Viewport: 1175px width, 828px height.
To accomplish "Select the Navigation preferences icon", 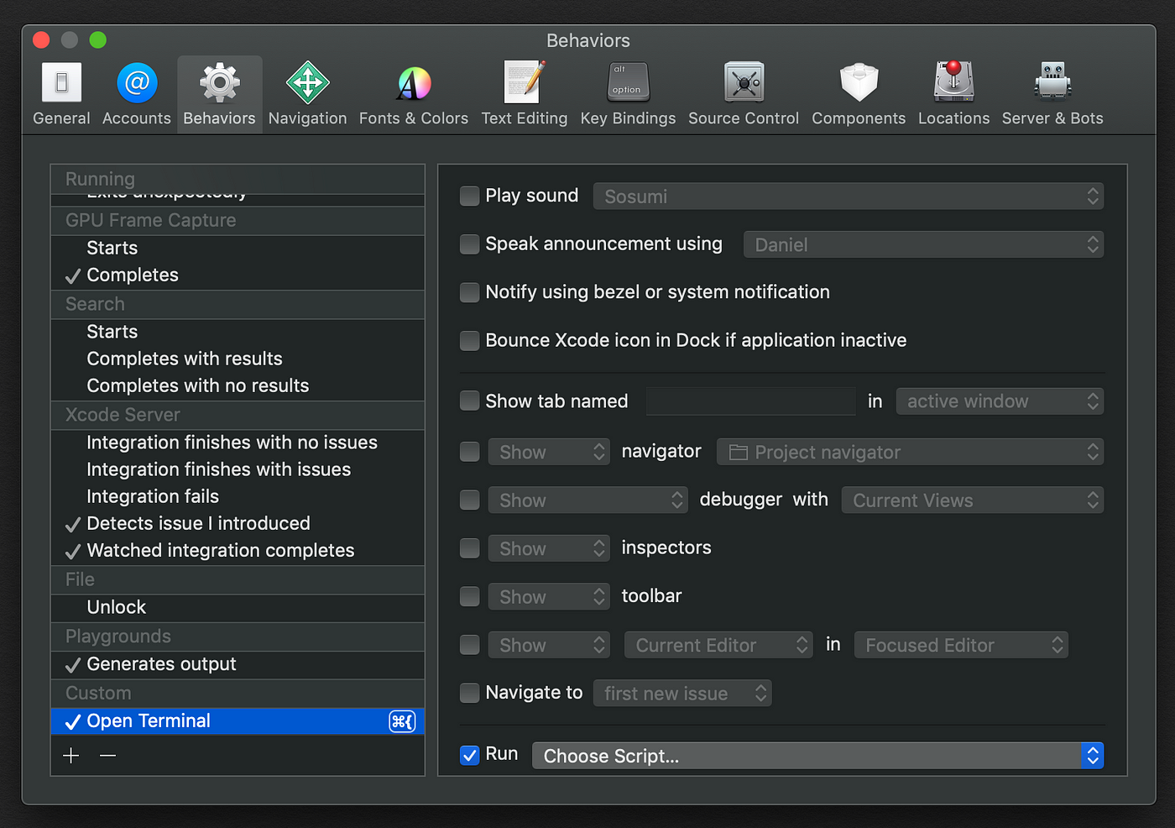I will [x=307, y=82].
